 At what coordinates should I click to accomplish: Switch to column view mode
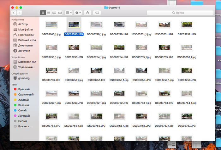pos(54,13)
